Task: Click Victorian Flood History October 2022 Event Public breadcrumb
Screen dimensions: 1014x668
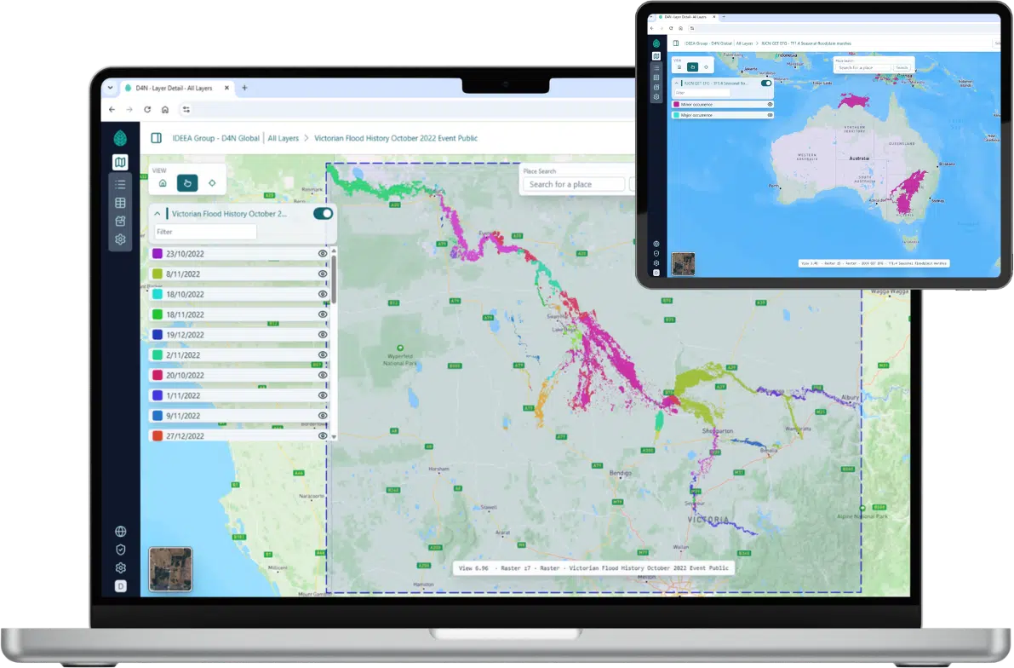Action: (x=396, y=138)
